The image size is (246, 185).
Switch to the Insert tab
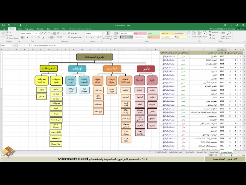tap(20, 29)
